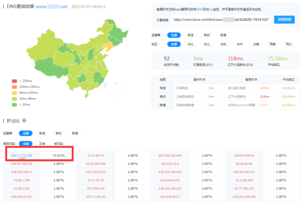306x209 pixels.
Task: Open polluted IP 65.49.26.99
Action: pyautogui.click(x=244, y=164)
